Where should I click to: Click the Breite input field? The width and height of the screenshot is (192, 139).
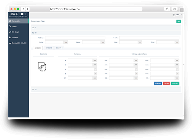coord(54,42)
